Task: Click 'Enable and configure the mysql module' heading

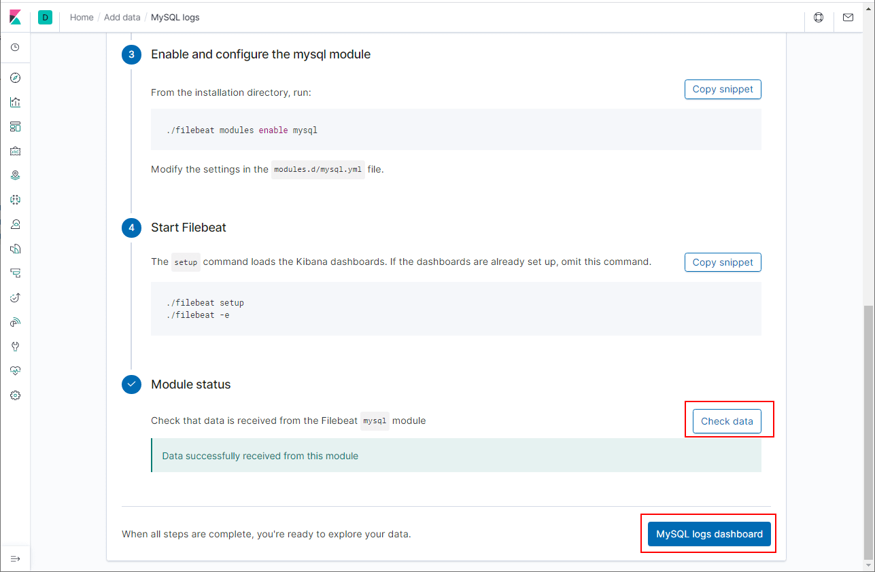Action: tap(261, 54)
